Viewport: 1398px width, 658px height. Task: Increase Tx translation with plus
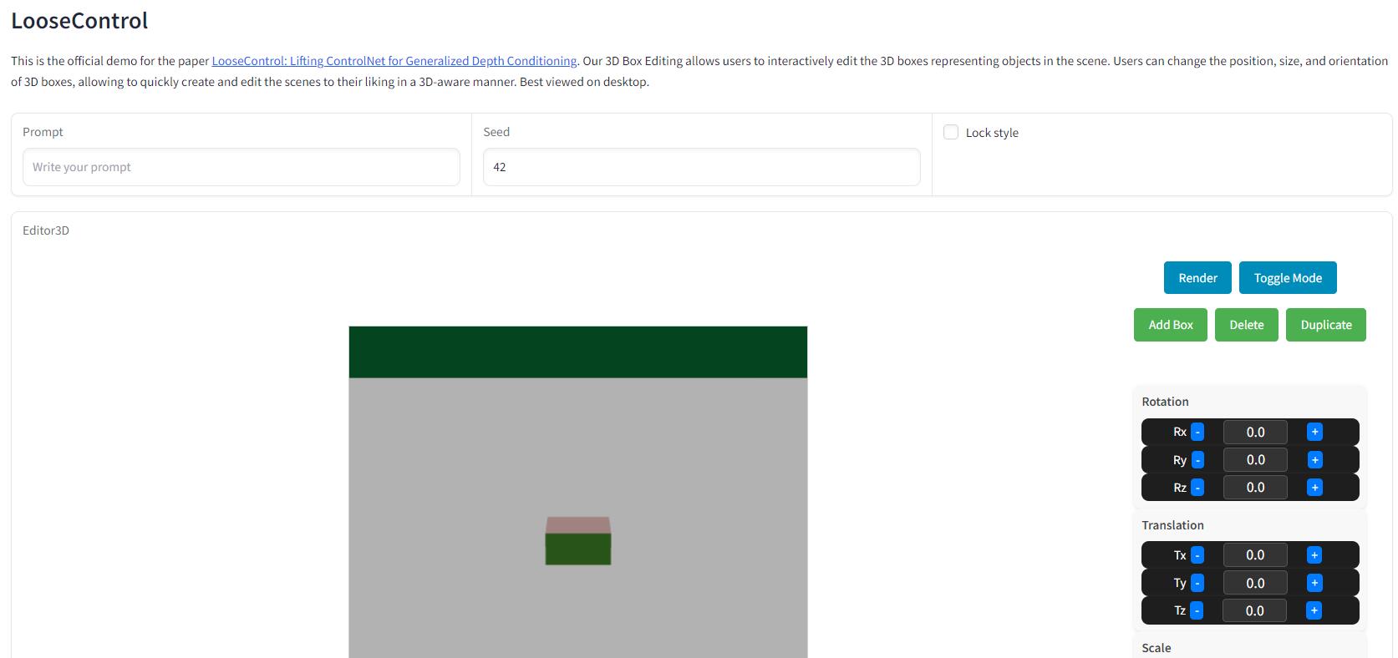[x=1314, y=555]
